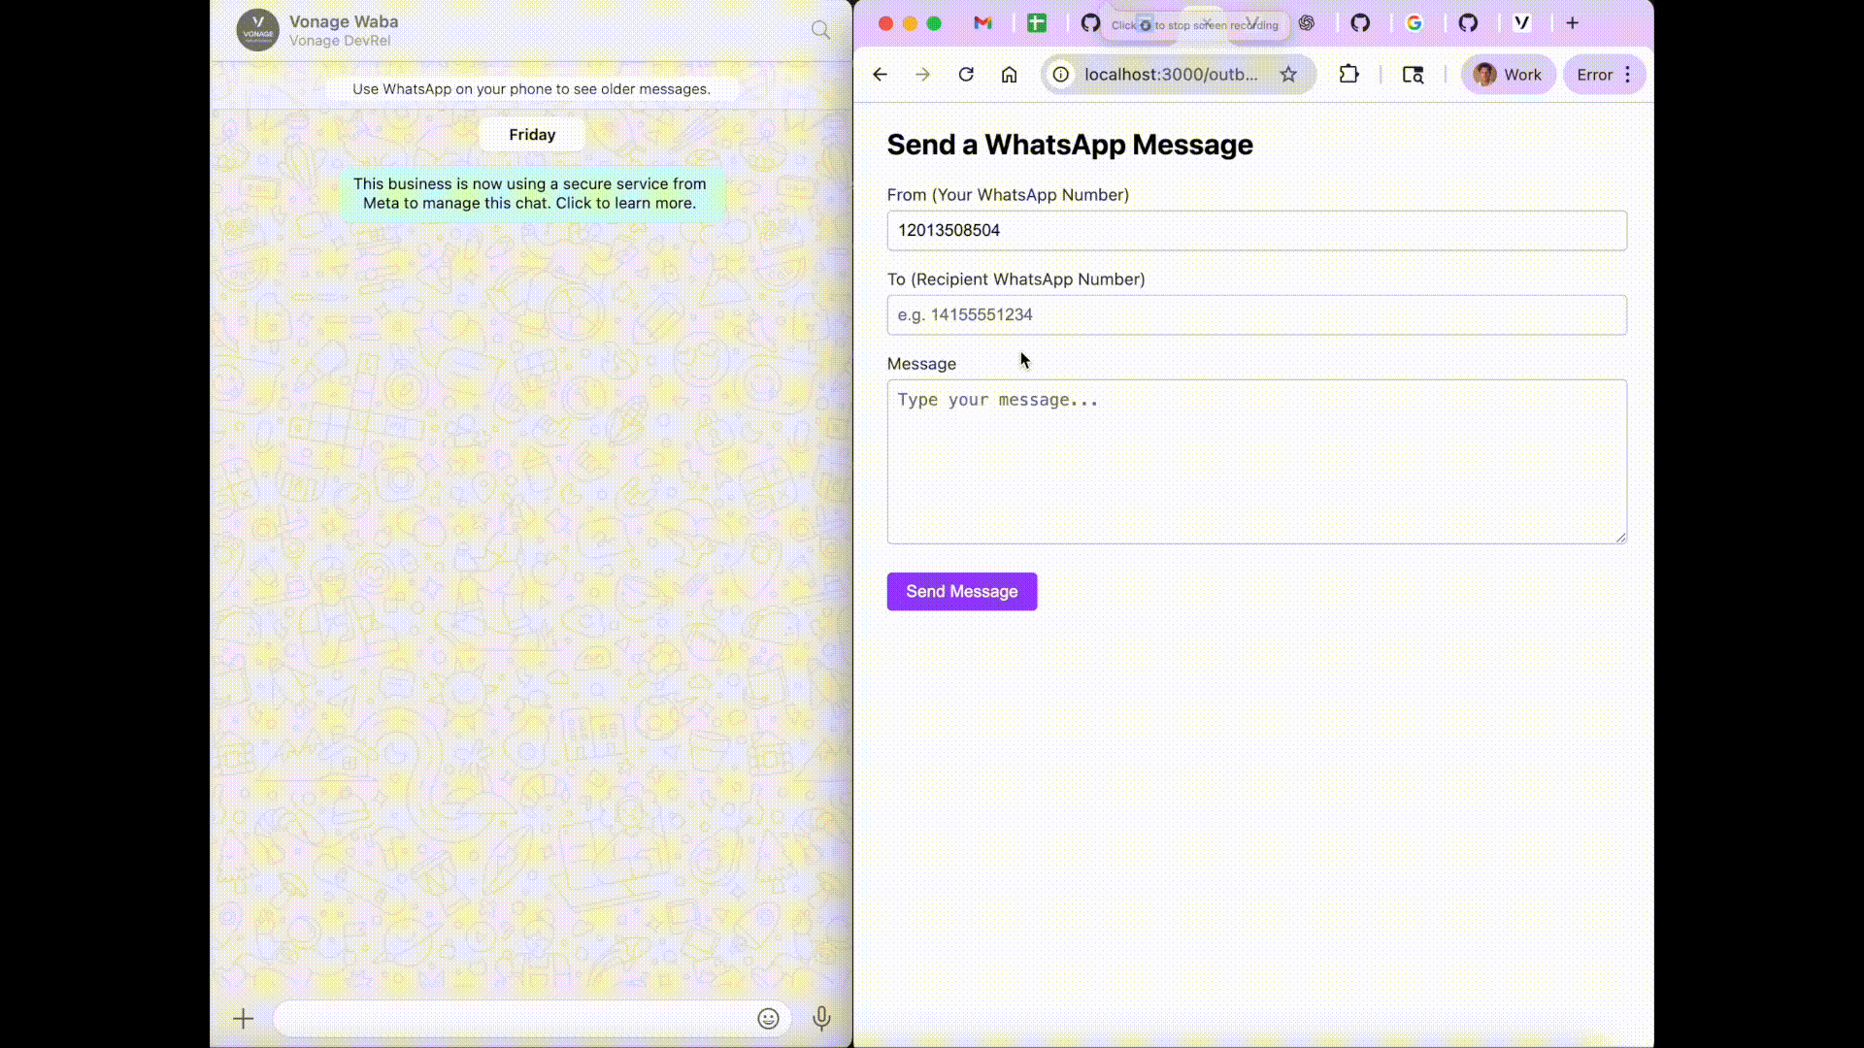This screenshot has width=1864, height=1048.
Task: Start a voice message with the microphone icon
Action: [x=821, y=1018]
